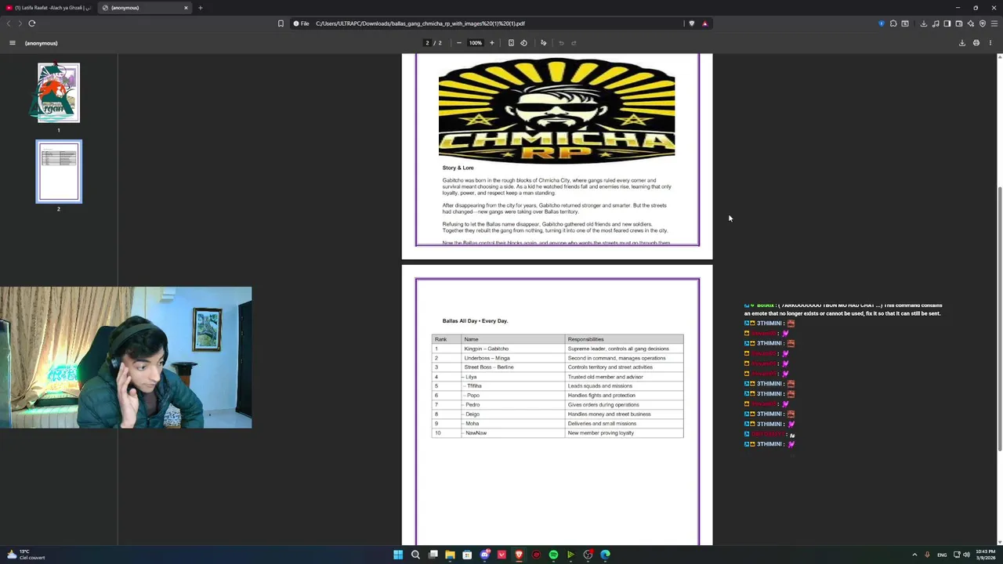The width and height of the screenshot is (1003, 564).
Task: Close the (anonymous) PDF tab
Action: click(x=186, y=8)
